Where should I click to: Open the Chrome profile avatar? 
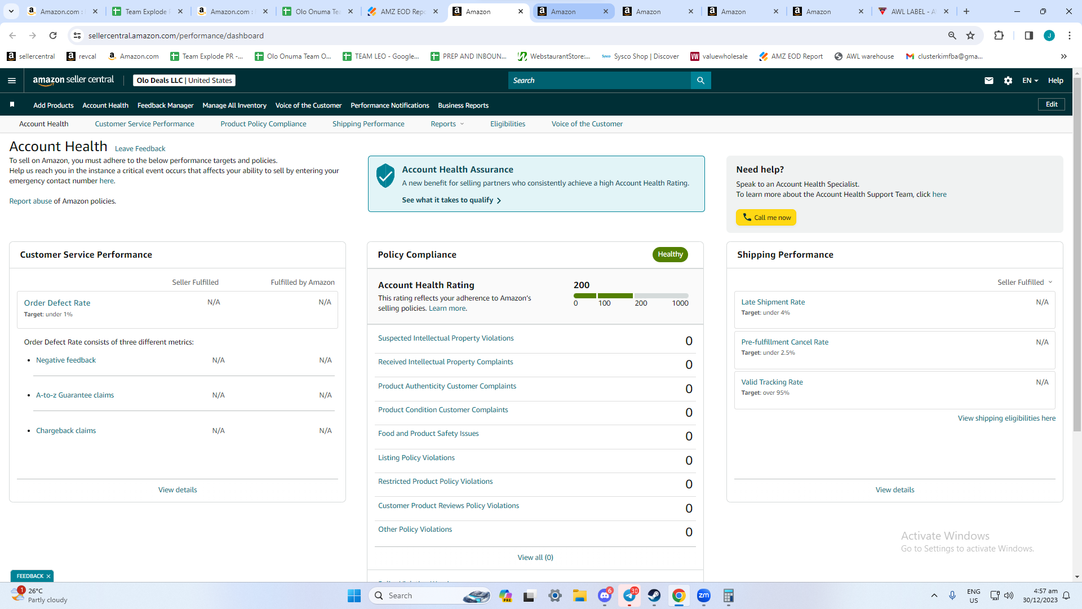pyautogui.click(x=1049, y=36)
